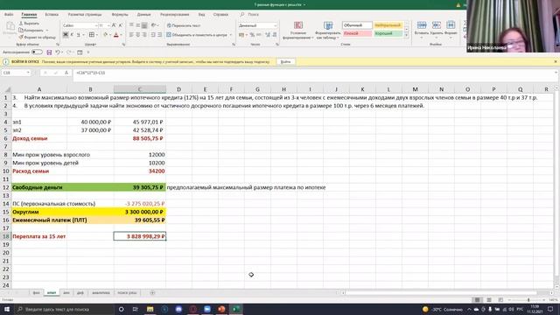Align text to the bottom of cell
Screen dimensions: 560x315
pos(144,25)
